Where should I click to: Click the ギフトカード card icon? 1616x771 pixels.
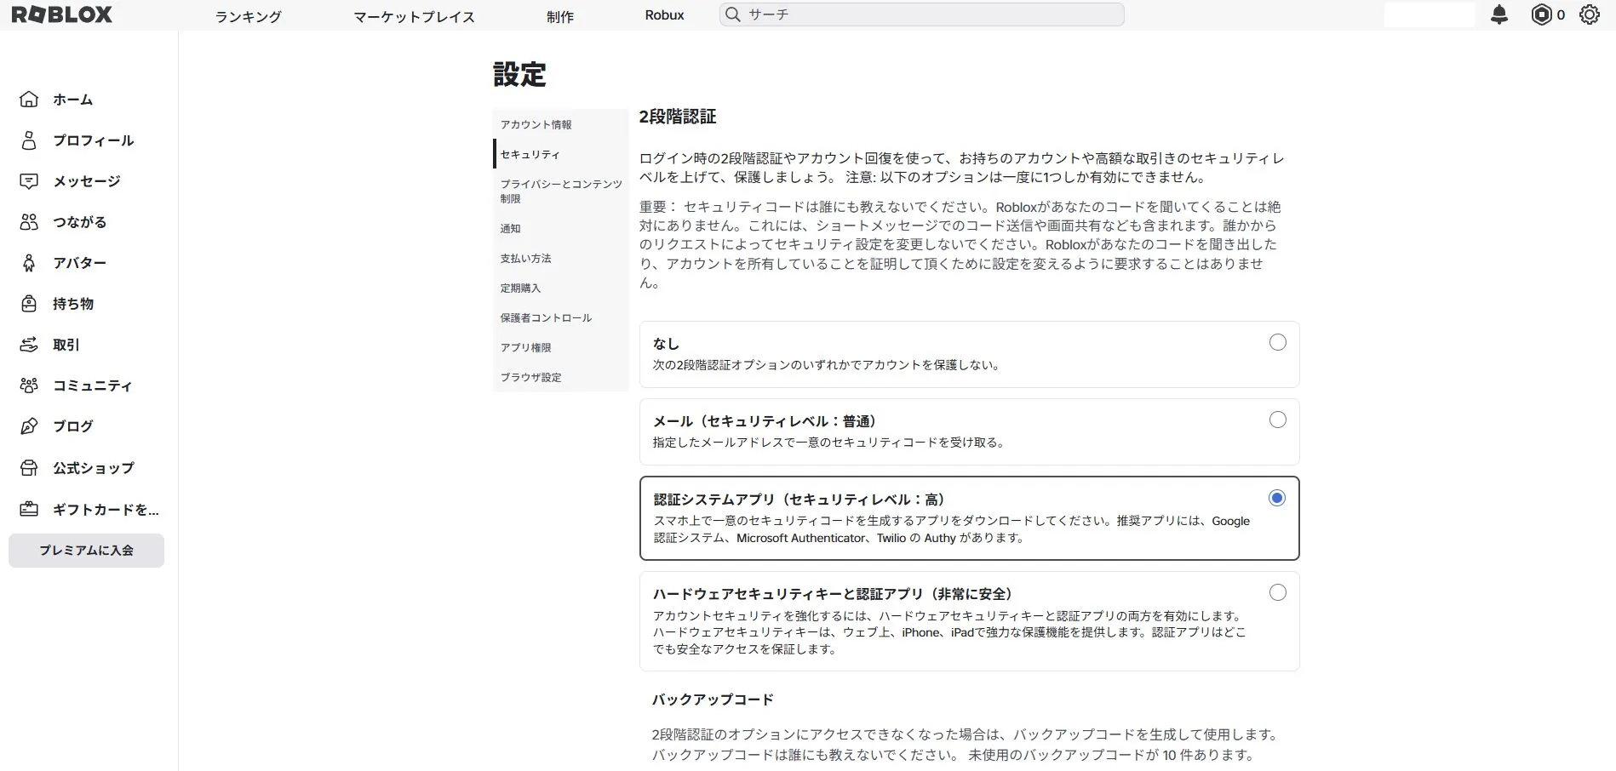pos(29,509)
